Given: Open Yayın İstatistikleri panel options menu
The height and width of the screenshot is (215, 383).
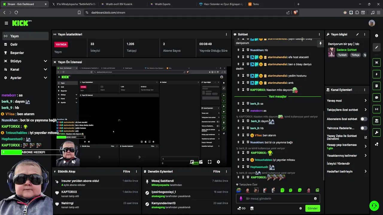Looking at the screenshot, I should tap(226, 34).
